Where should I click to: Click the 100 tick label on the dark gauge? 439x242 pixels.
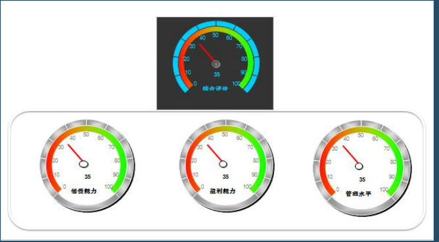click(x=237, y=84)
